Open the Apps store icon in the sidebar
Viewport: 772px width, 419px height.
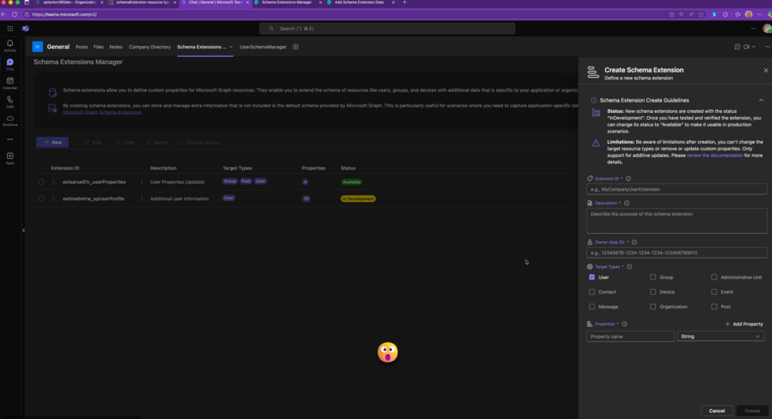(10, 158)
